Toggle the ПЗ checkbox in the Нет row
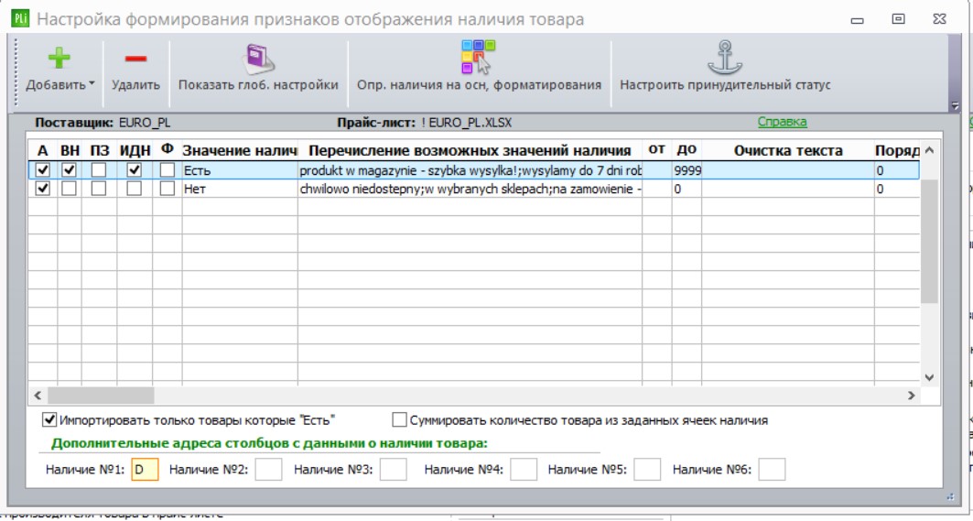The width and height of the screenshot is (973, 521). pos(99,188)
